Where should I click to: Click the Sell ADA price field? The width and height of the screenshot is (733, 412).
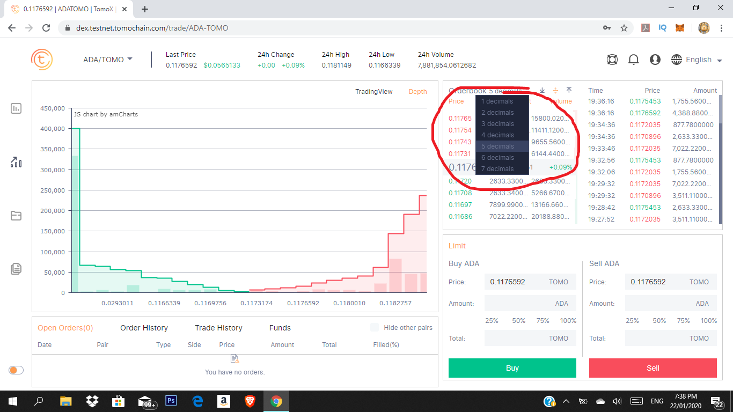coord(671,282)
